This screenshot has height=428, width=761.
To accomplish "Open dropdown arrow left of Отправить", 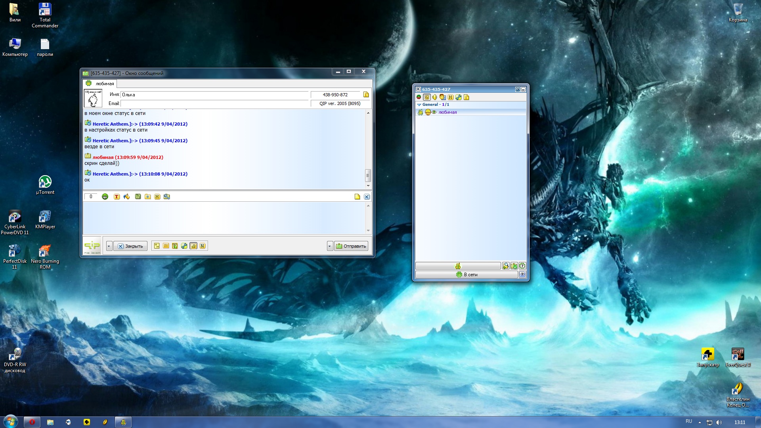I will 330,246.
